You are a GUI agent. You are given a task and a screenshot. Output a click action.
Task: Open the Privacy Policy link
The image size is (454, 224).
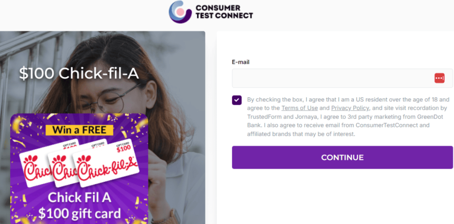pyautogui.click(x=350, y=108)
